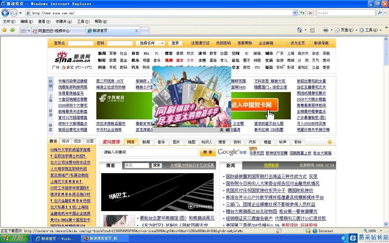Image resolution: width=389 pixels, height=243 pixels.
Task: Open Favorites Center star icon
Action: point(5,30)
